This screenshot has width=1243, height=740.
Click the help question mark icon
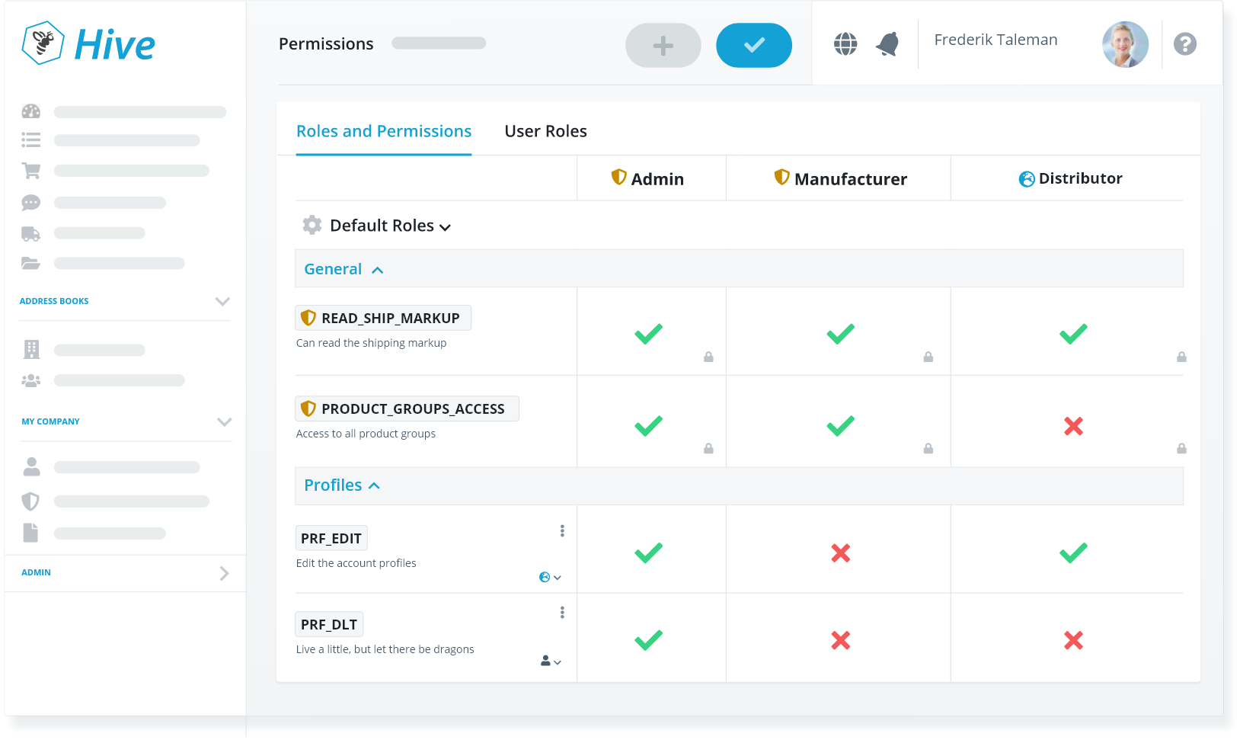(1184, 44)
